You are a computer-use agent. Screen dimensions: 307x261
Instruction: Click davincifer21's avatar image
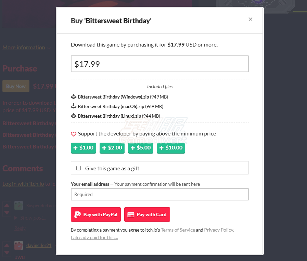tap(18, 245)
